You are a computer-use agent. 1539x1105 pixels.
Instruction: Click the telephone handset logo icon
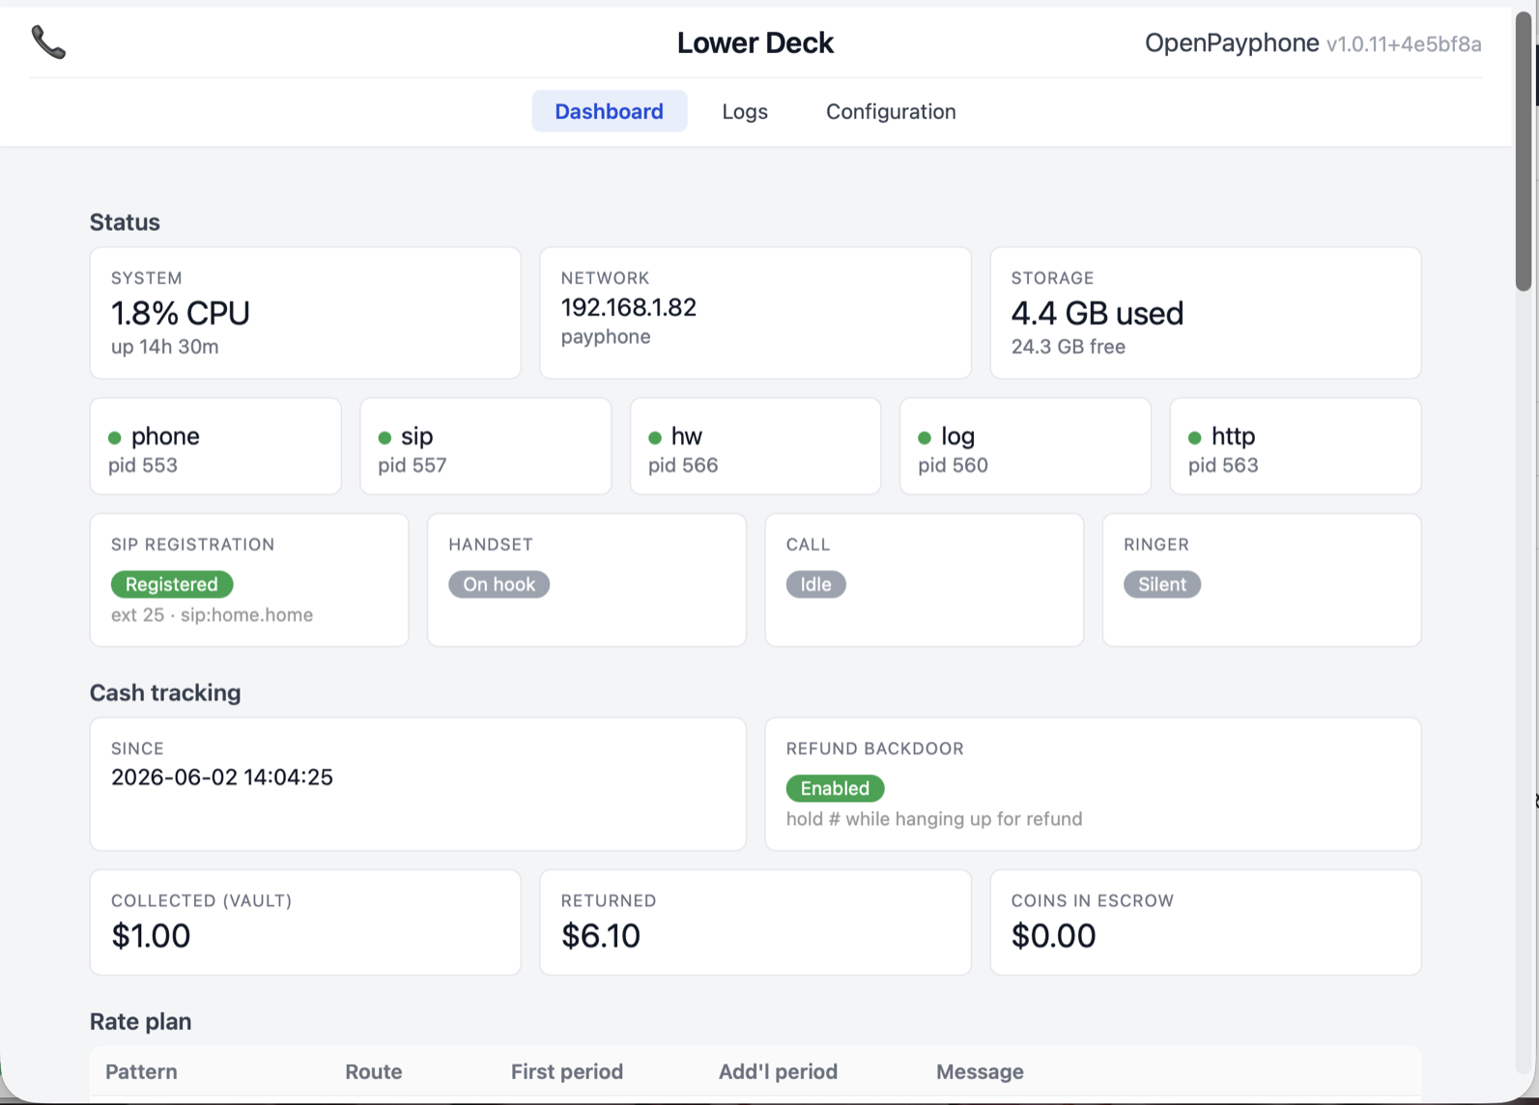[48, 42]
